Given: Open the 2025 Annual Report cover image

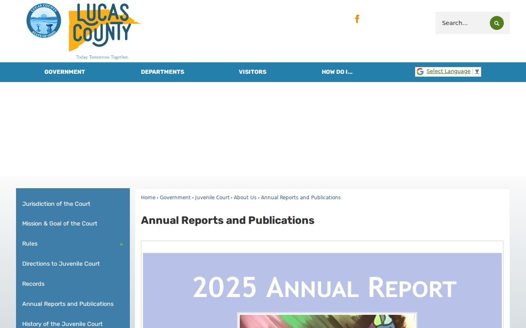Looking at the screenshot, I should [x=322, y=290].
